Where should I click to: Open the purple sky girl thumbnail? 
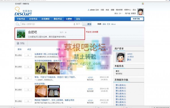[x=66, y=68]
